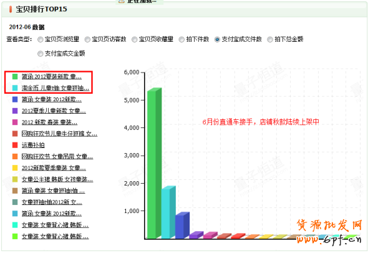Click the small purple bar in chart
The width and height of the screenshot is (368, 253).
coord(196,235)
